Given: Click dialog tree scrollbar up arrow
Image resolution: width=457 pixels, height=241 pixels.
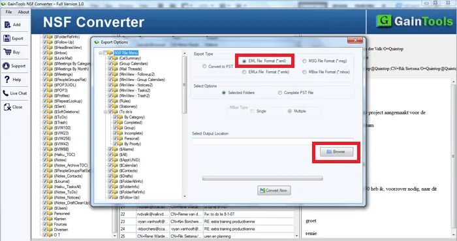Looking at the screenshot, I should 184,54.
